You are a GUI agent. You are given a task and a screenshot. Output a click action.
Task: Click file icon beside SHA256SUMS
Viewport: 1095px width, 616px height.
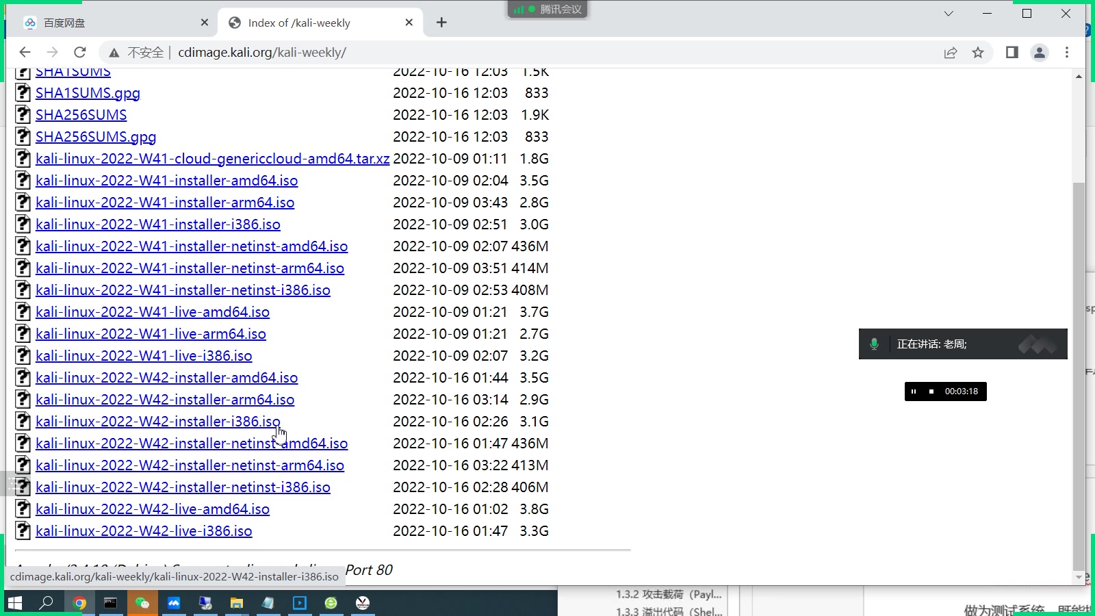coord(23,114)
